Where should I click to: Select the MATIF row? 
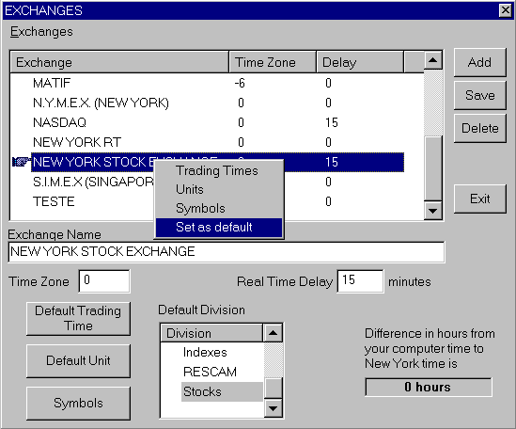coord(217,83)
